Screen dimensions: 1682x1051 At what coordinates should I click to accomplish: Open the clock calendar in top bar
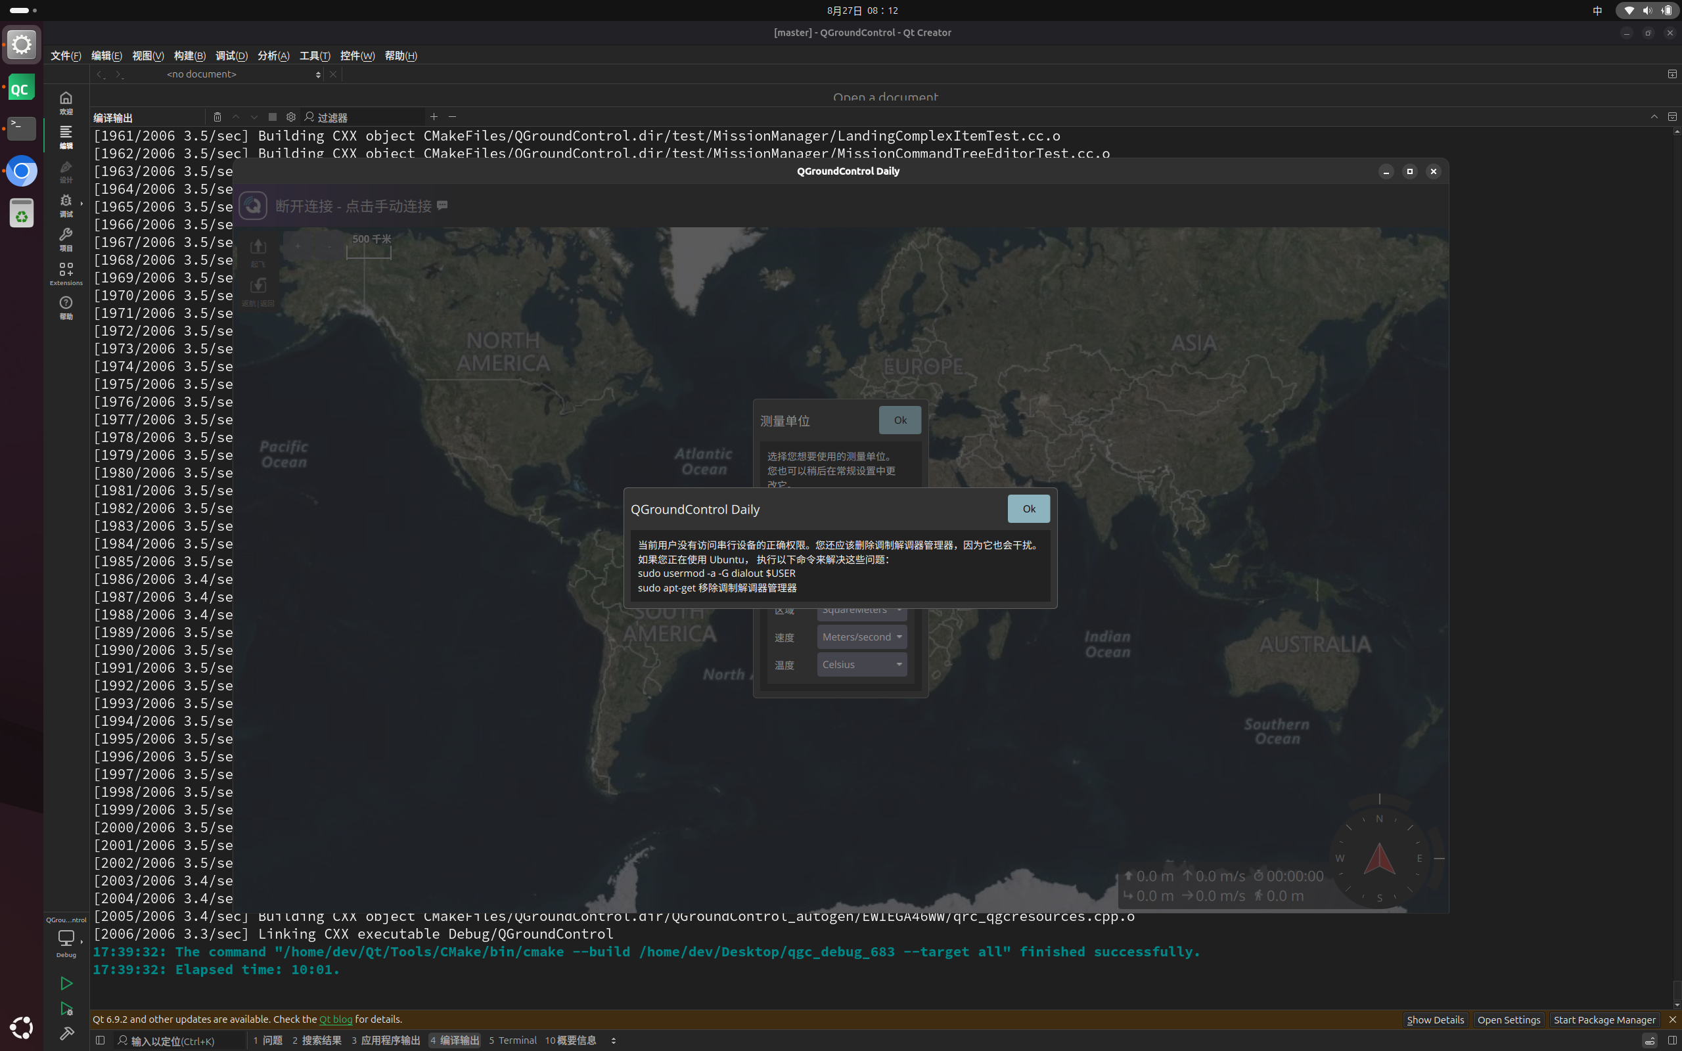pyautogui.click(x=862, y=11)
